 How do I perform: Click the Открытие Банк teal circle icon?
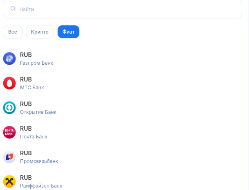pos(9,108)
